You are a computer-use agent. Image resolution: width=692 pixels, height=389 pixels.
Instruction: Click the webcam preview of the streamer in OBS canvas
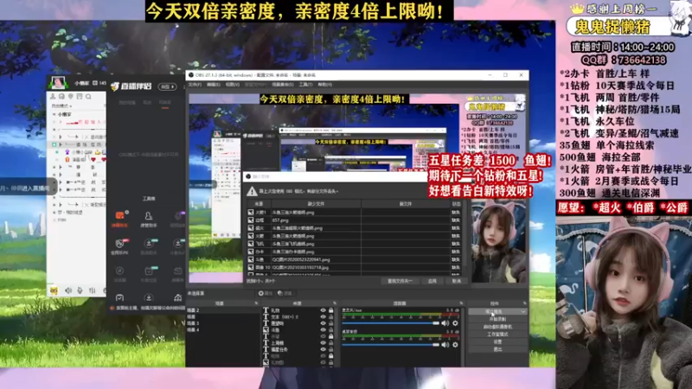point(499,241)
